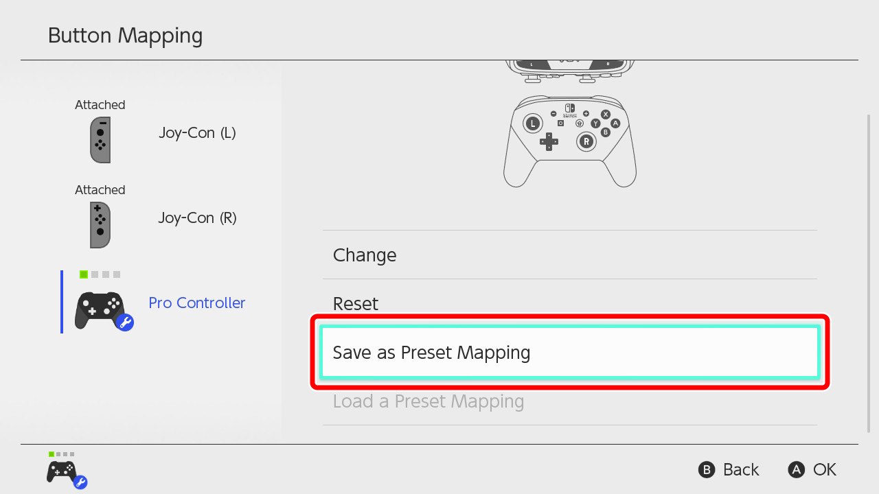Go Back using the bottom bar
Viewport: 879px width, 494px height.
coord(729,469)
